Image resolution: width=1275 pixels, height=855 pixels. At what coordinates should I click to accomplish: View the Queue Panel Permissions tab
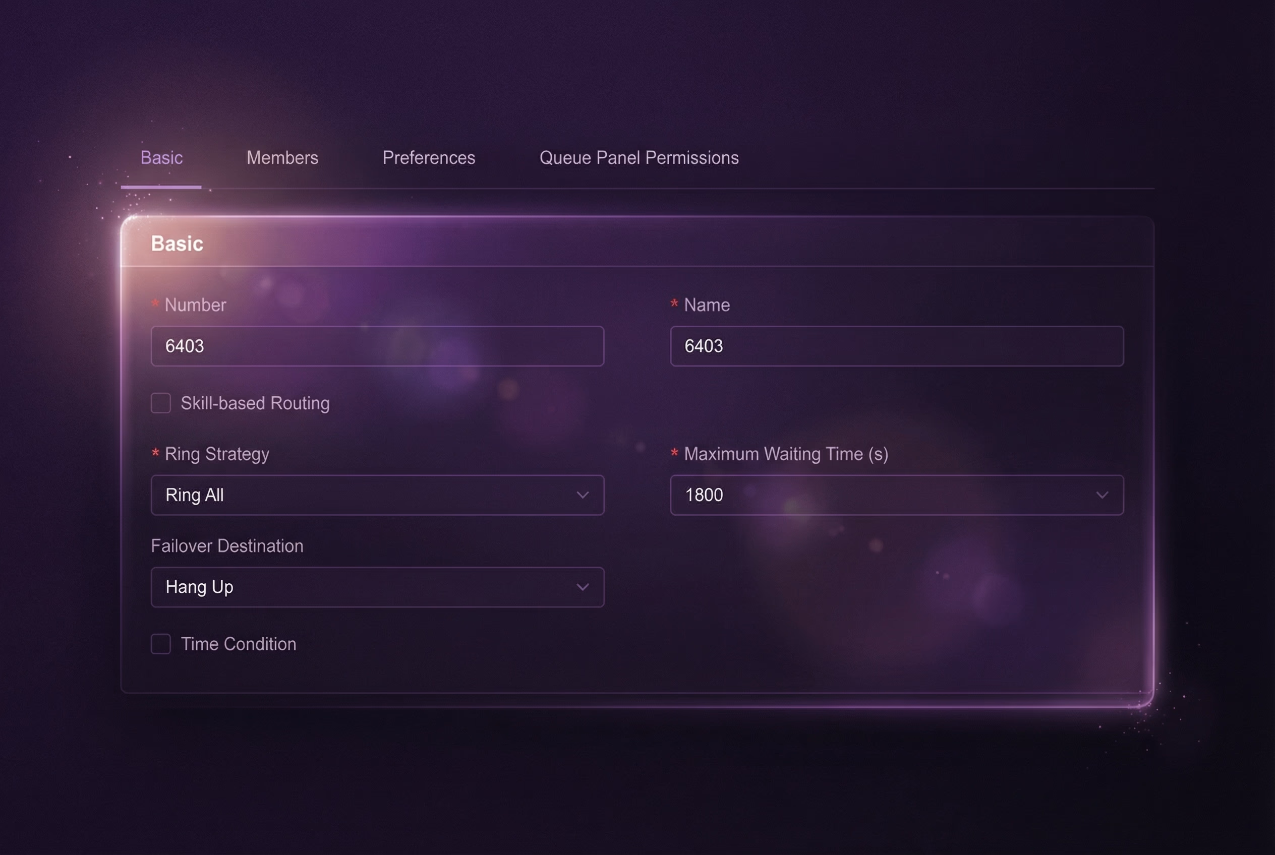639,158
